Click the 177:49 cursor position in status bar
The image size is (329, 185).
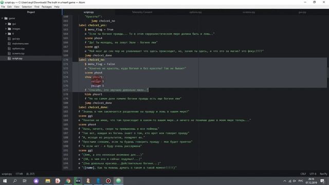point(19,174)
